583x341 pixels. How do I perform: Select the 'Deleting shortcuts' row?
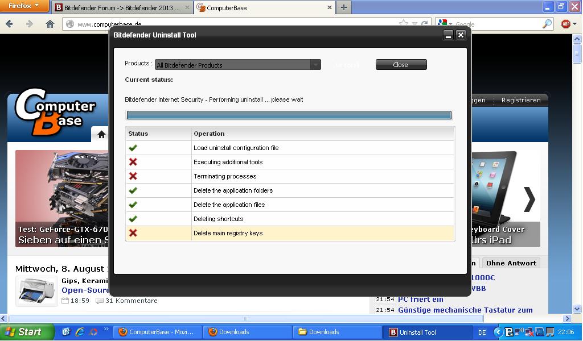[x=290, y=219]
